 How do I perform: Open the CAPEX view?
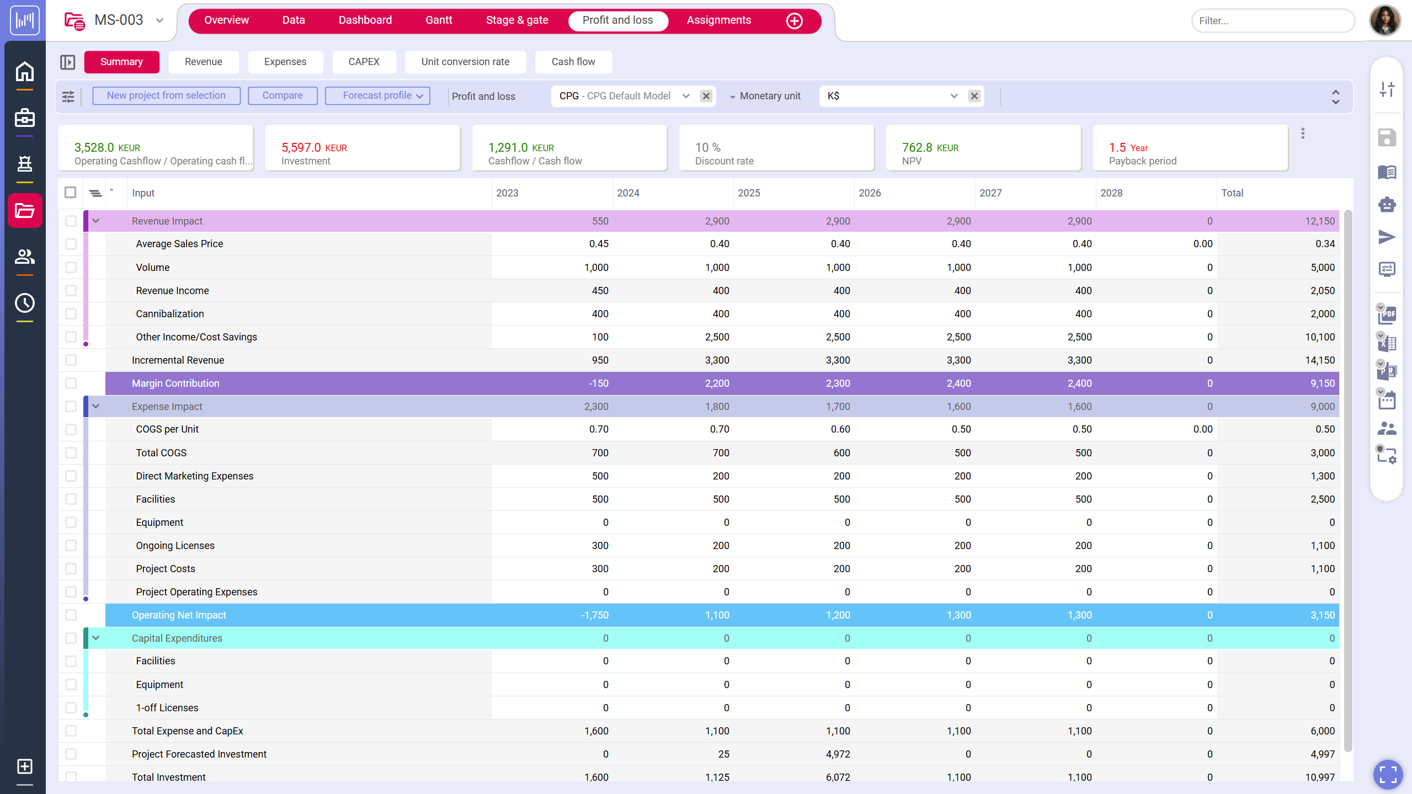click(x=364, y=62)
